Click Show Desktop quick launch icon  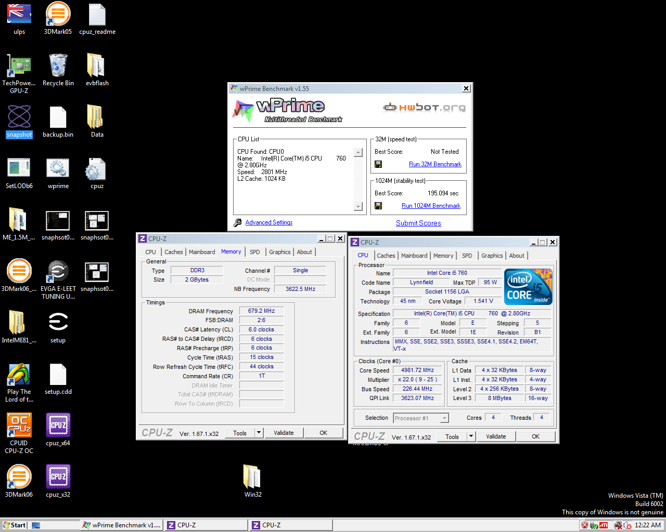(x=36, y=525)
